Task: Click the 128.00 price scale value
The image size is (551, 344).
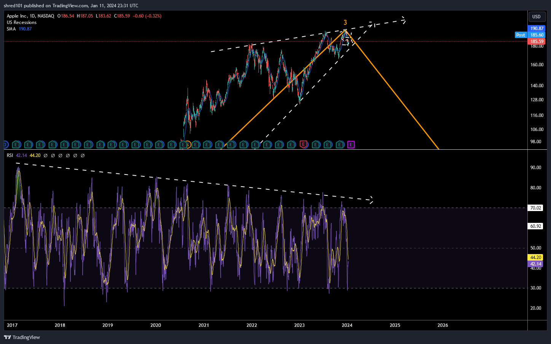Action: 537,100
